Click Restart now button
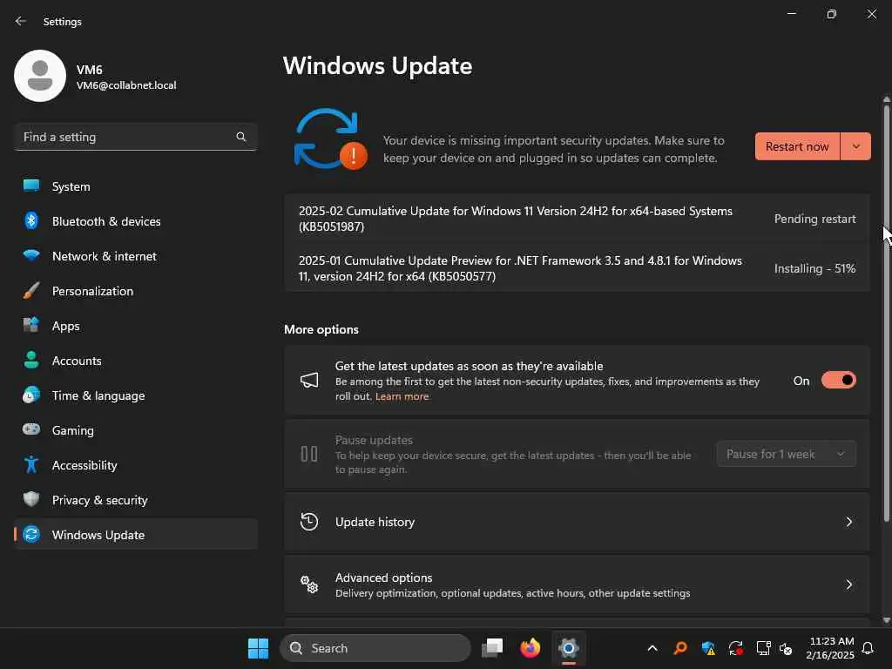Image resolution: width=892 pixels, height=669 pixels. click(x=797, y=146)
